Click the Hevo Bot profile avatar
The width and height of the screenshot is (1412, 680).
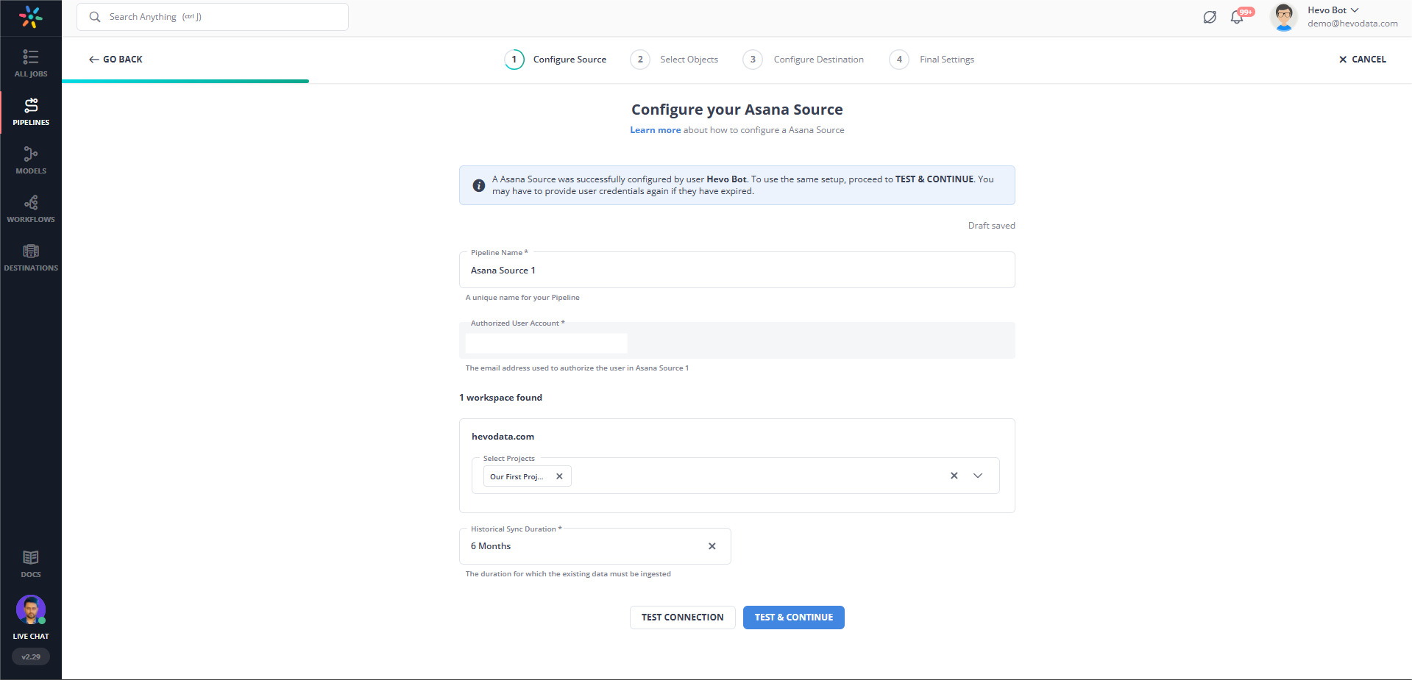[x=1284, y=17]
